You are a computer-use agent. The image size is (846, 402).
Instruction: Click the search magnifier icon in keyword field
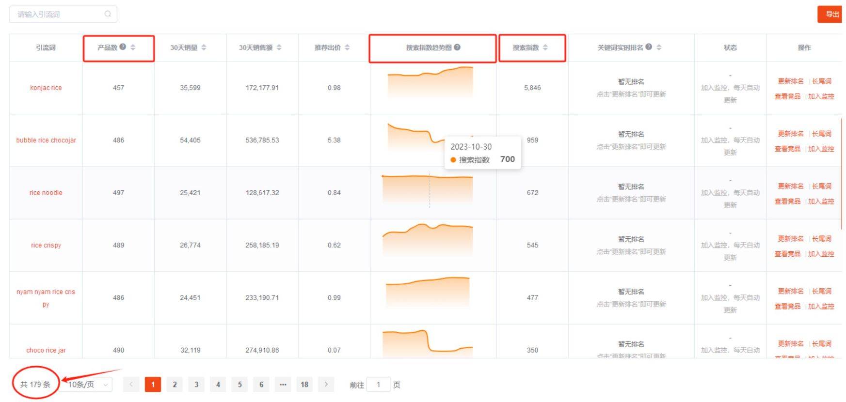[108, 14]
